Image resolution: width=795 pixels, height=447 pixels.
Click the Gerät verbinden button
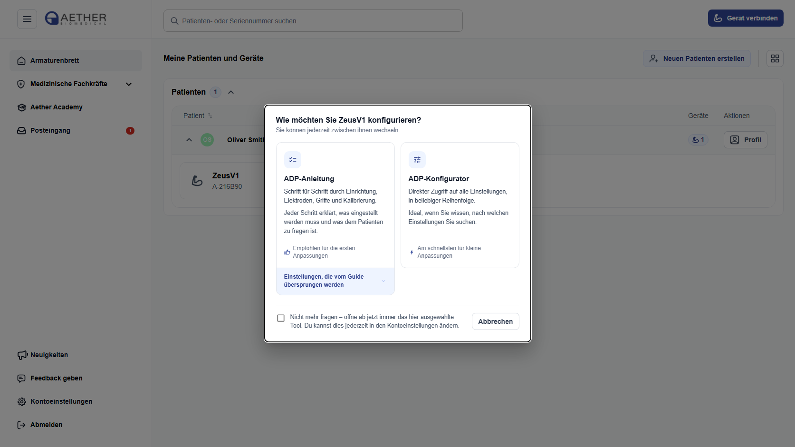click(746, 18)
